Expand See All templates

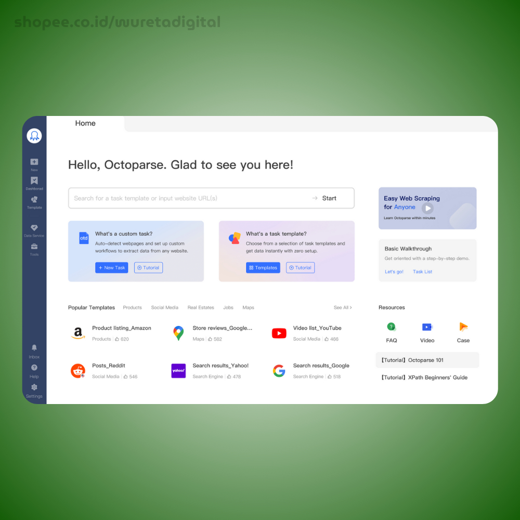(343, 307)
